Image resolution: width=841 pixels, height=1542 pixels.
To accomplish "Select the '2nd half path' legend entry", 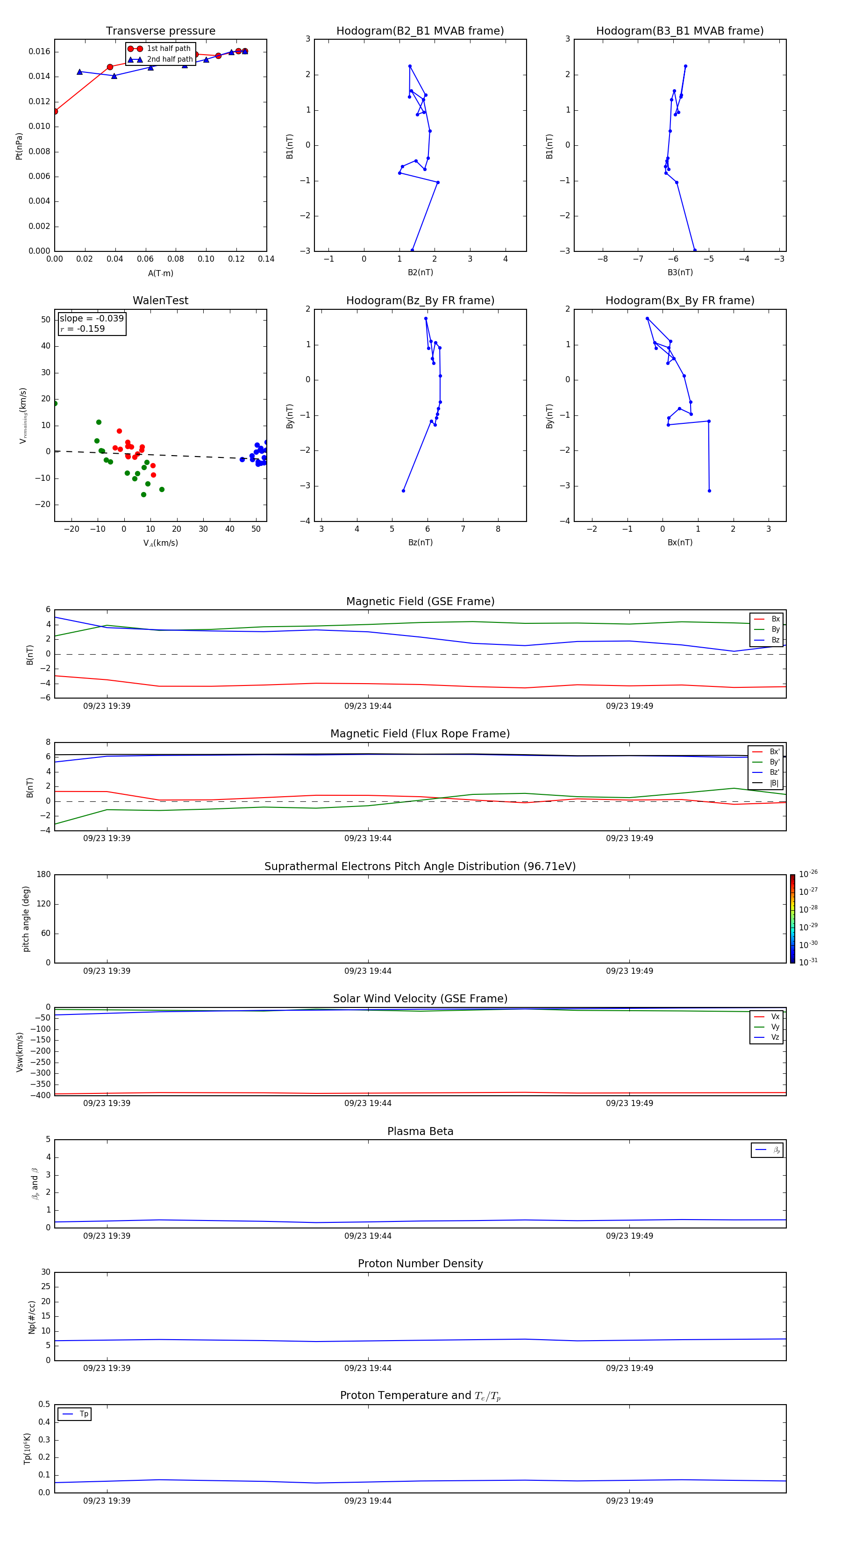I will (160, 59).
